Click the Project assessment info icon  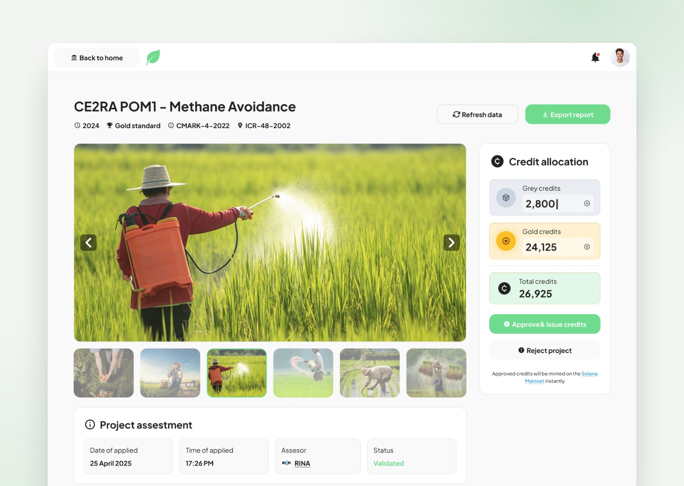pyautogui.click(x=90, y=425)
